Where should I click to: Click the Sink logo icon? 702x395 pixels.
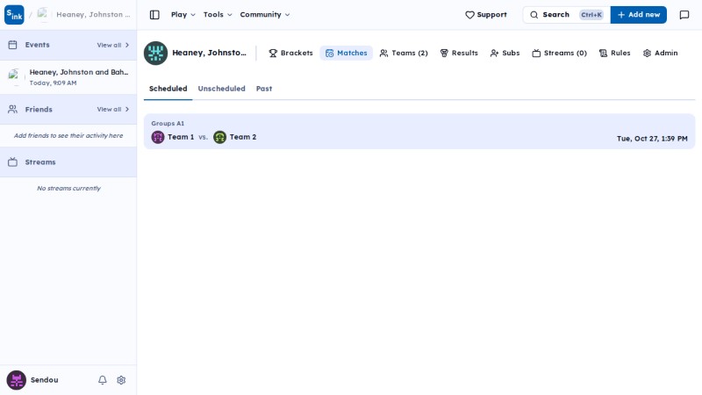coord(14,15)
